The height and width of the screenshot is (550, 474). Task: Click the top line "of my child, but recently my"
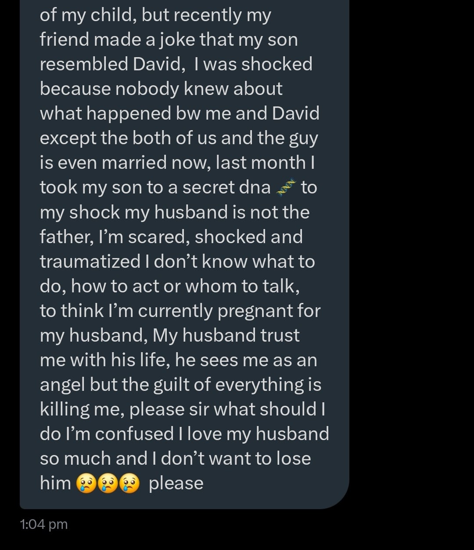coord(155,15)
